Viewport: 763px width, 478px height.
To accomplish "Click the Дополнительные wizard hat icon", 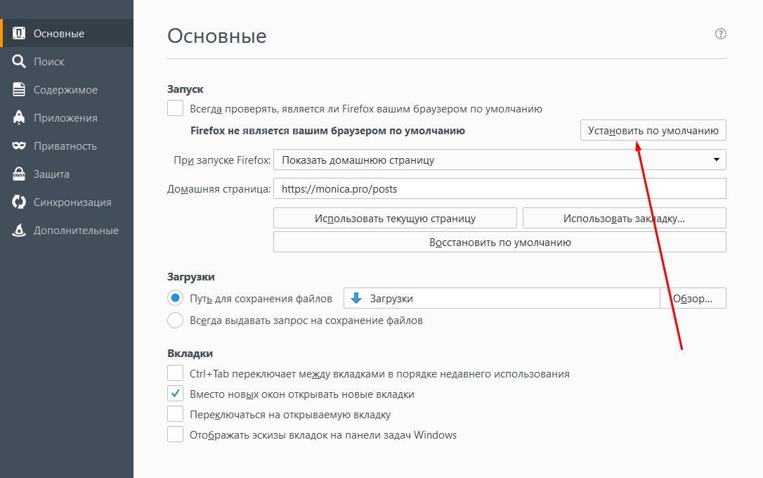I will tap(18, 230).
